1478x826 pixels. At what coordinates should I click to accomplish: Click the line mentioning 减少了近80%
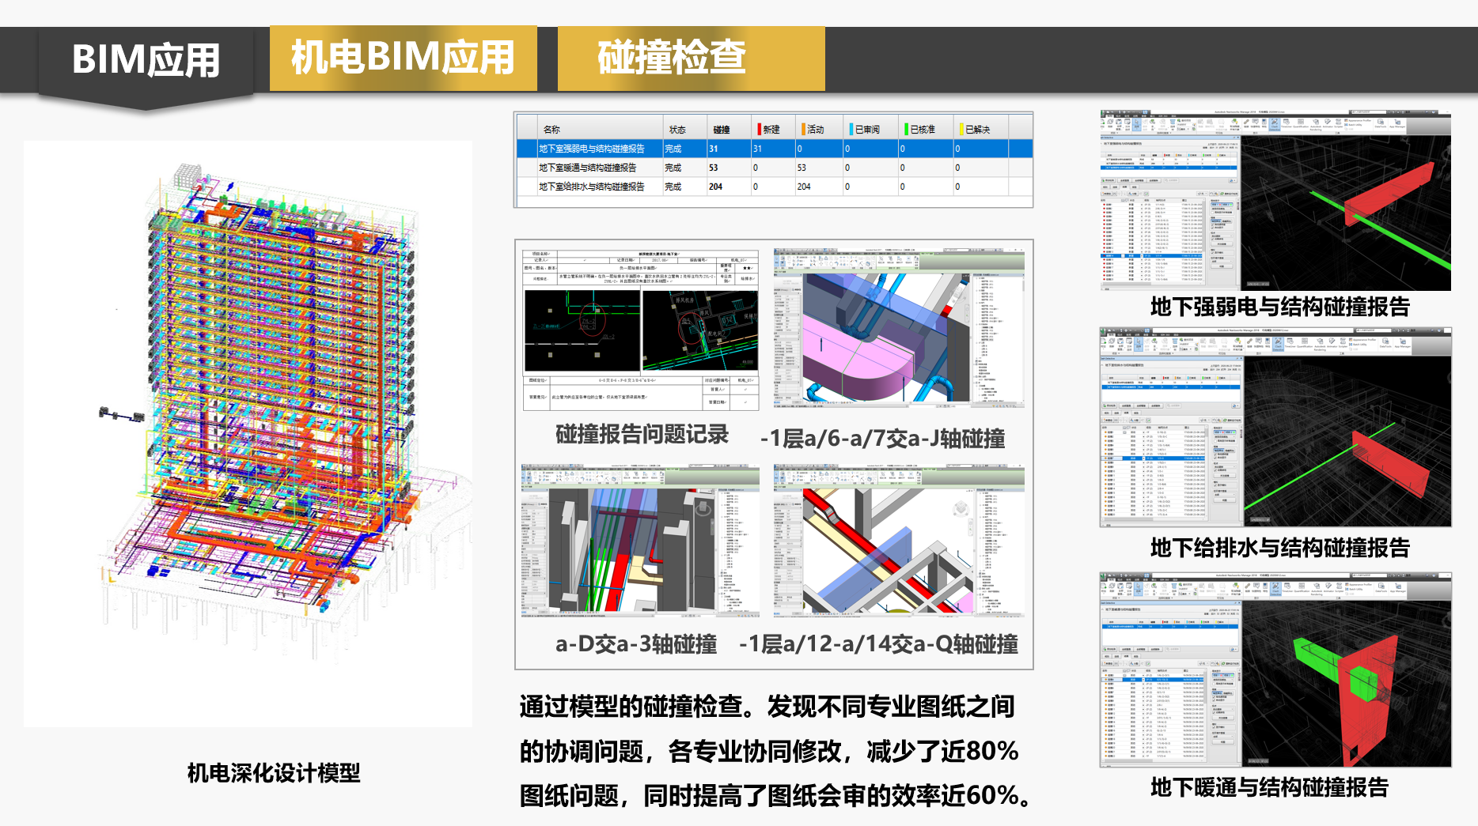tap(769, 751)
